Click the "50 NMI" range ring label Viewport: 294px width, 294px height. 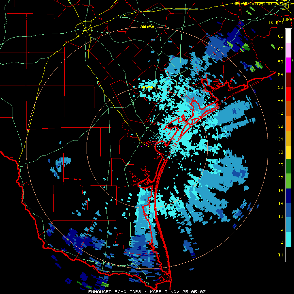pyautogui.click(x=147, y=87)
